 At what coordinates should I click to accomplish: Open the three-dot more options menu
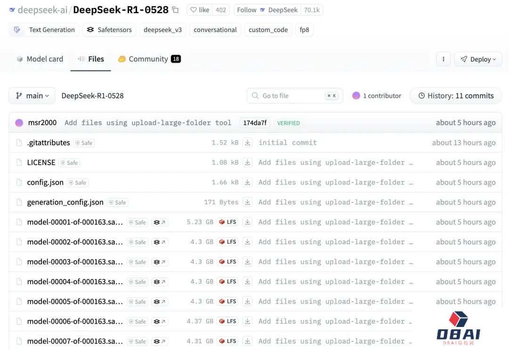(x=443, y=59)
